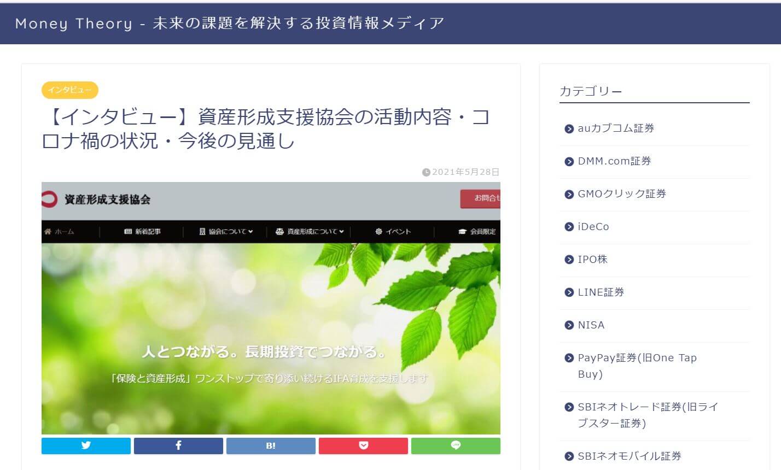
Task: Click arrow icon beside GMOクリック証券
Action: 569,195
